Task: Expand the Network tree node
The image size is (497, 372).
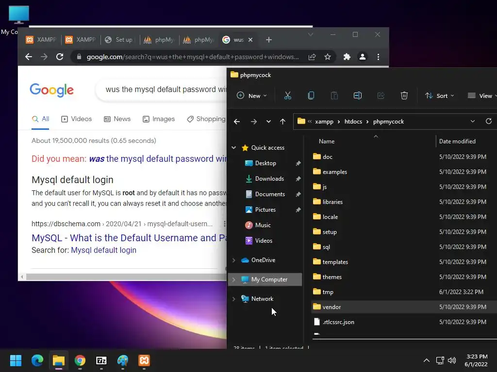Action: click(233, 299)
